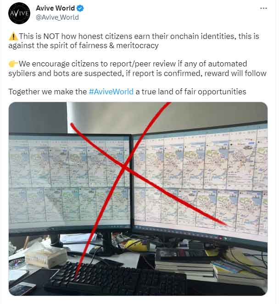Click the red X intersection on the photo
279x304 pixels.
(x=125, y=167)
